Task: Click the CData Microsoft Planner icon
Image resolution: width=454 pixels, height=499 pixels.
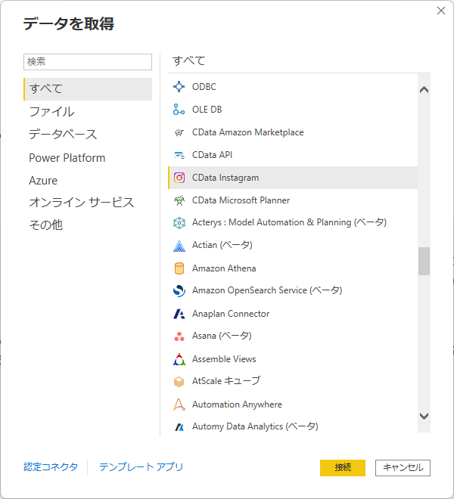Action: coord(179,200)
